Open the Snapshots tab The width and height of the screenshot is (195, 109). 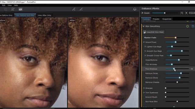167,19
